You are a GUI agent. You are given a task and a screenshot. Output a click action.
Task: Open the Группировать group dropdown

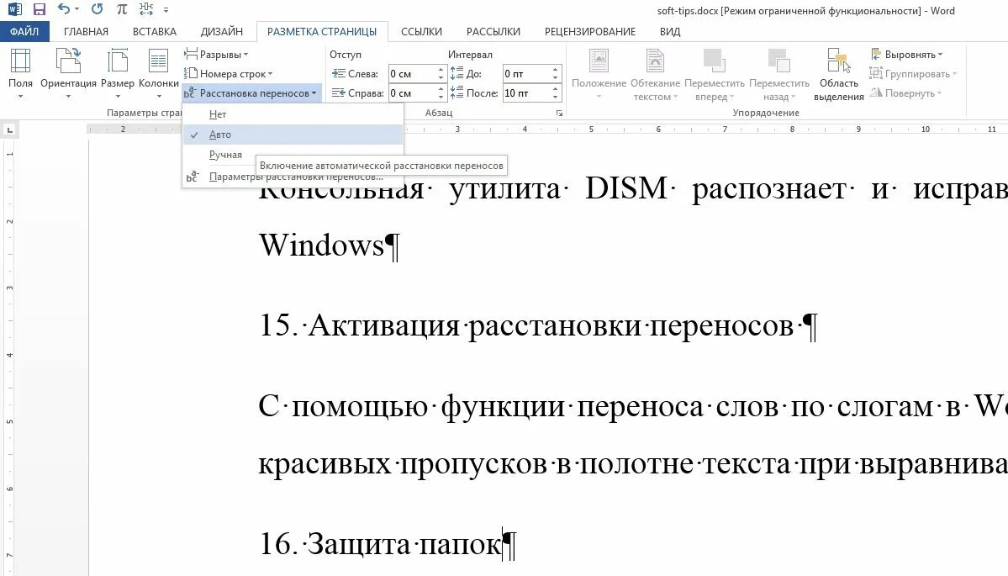coord(913,74)
